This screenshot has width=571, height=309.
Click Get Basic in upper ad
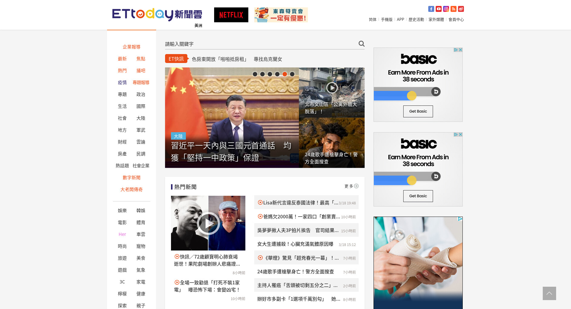coord(418,111)
